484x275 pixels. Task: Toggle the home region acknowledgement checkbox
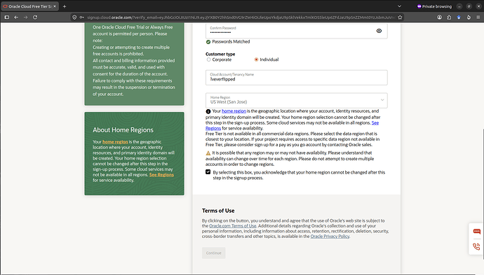(x=208, y=172)
